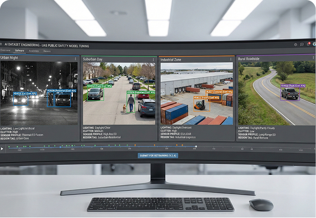316x218 pixels.
Task: Switch to the Analytics tab
Action: pos(34,51)
